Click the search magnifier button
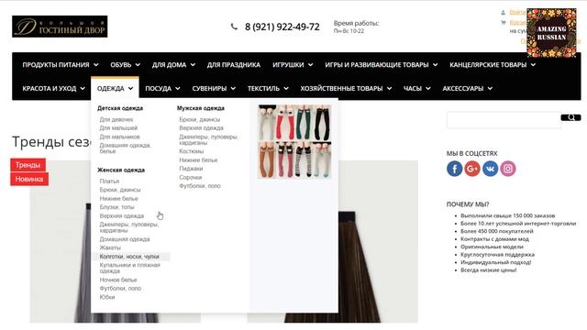The height and width of the screenshot is (330, 587). pos(570,118)
